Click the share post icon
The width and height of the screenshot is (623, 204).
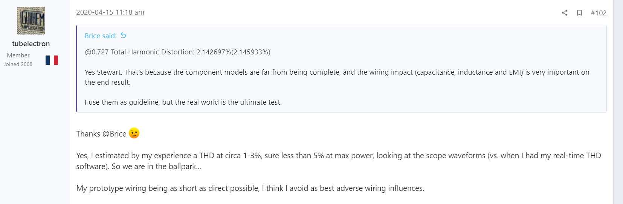pyautogui.click(x=564, y=13)
